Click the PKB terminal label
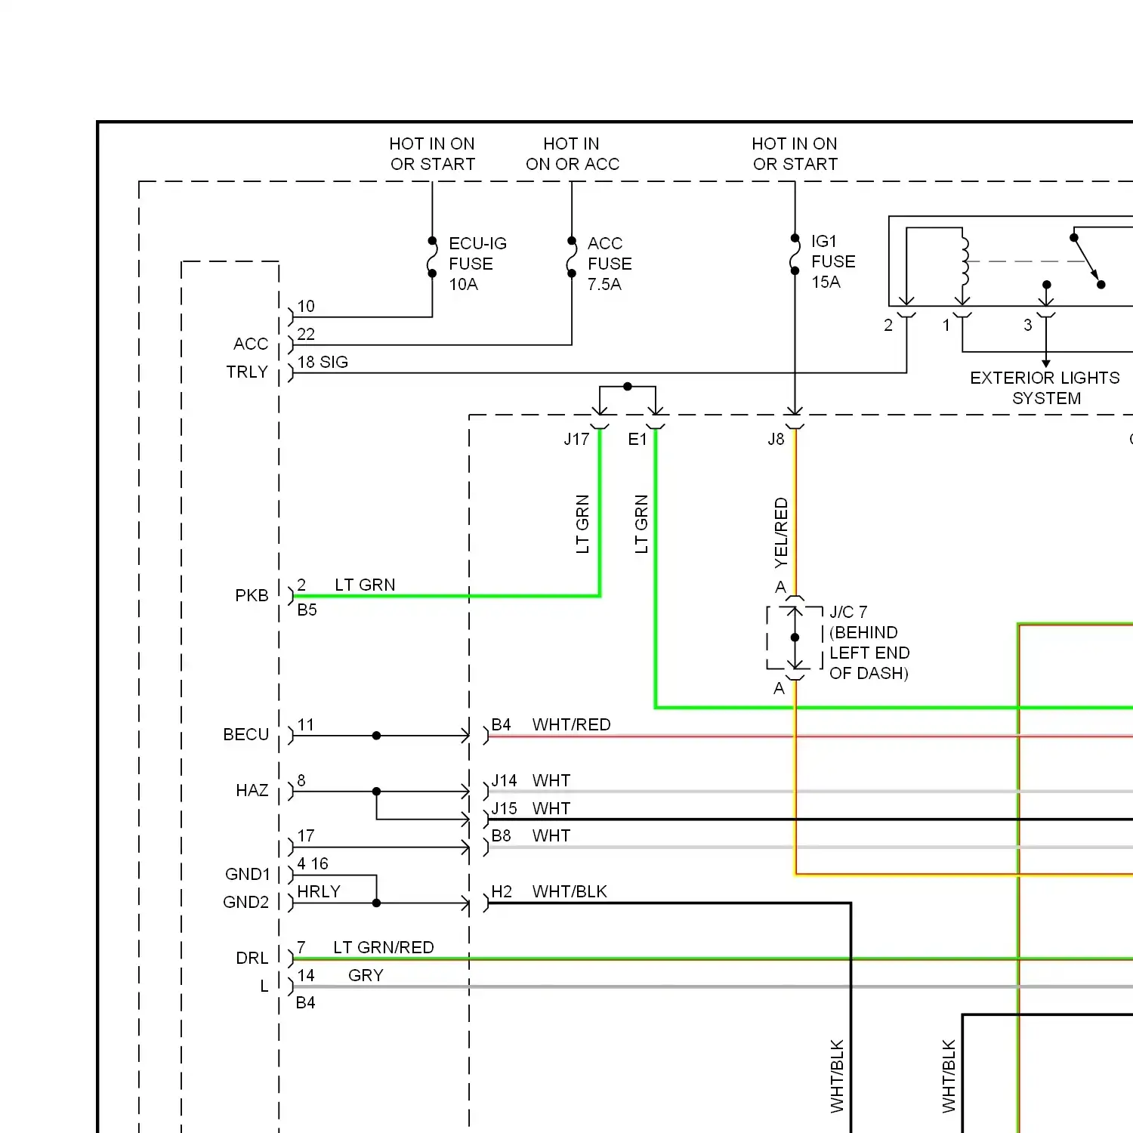Viewport: 1133px width, 1133px height. point(252,595)
